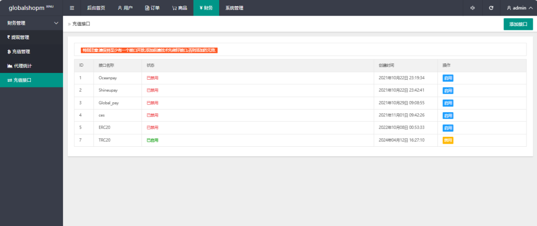
Task: Click the globalshopm logo
Action: click(31, 8)
